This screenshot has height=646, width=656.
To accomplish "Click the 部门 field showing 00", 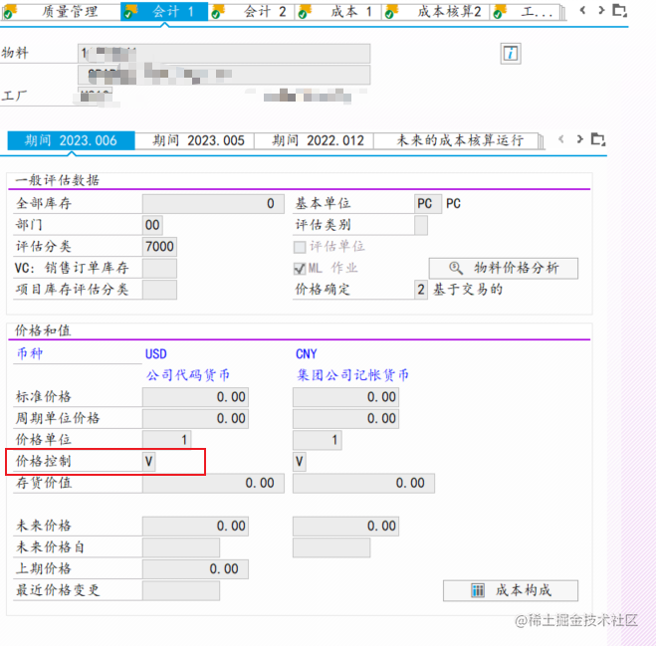I will tap(152, 225).
